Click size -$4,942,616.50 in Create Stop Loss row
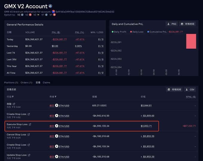 click(x=101, y=116)
